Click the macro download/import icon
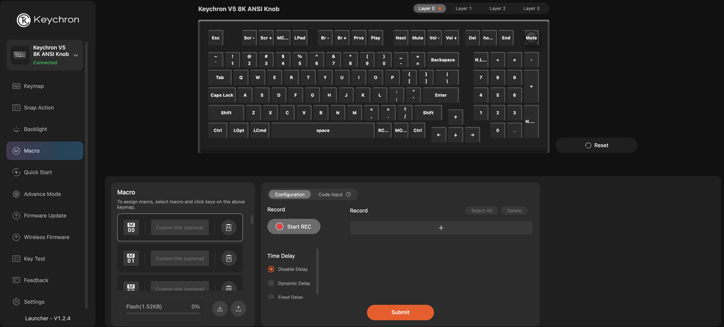The width and height of the screenshot is (724, 327). (220, 308)
